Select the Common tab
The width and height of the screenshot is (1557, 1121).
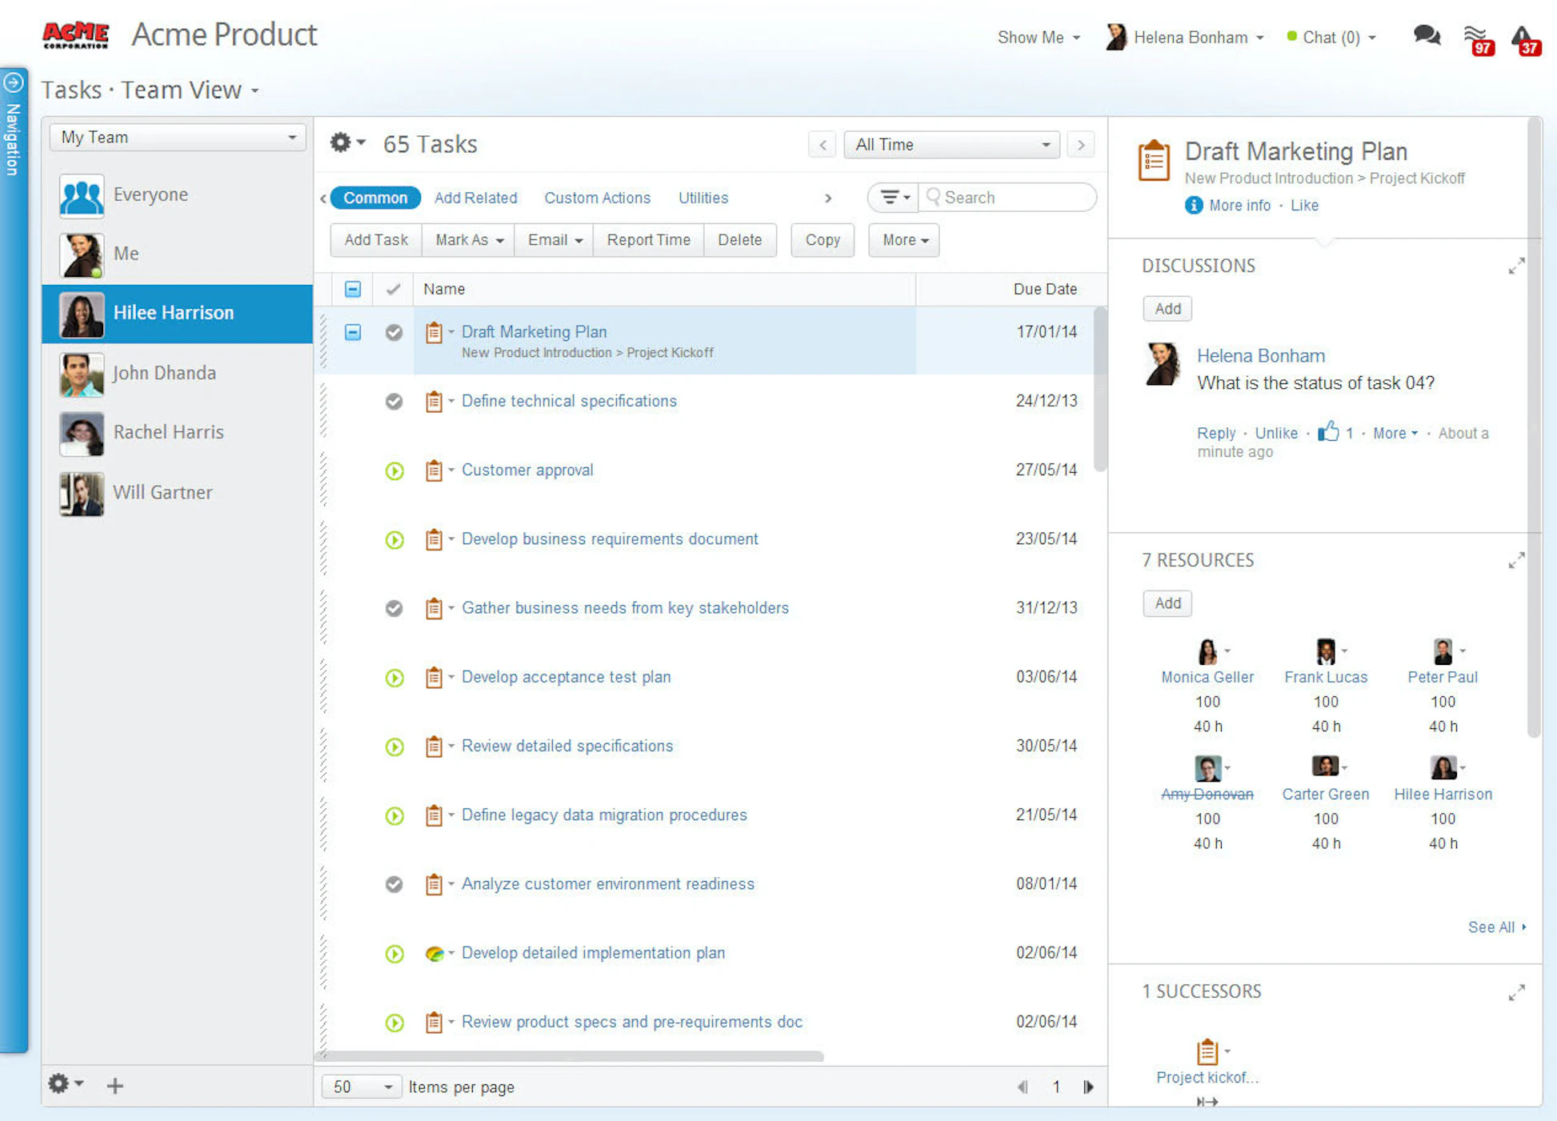click(x=374, y=198)
